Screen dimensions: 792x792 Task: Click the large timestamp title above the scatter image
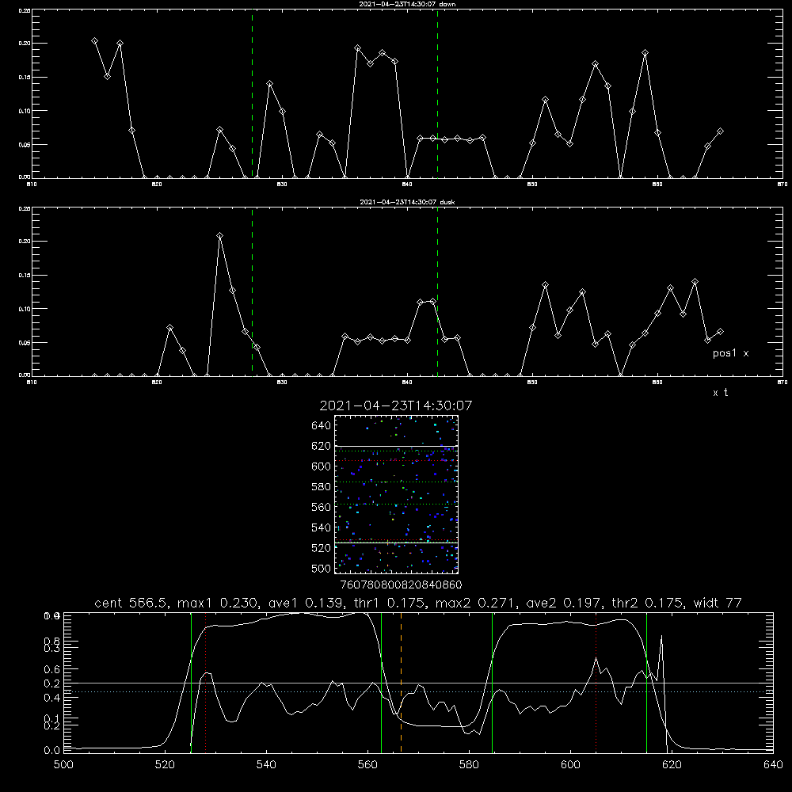coord(395,406)
